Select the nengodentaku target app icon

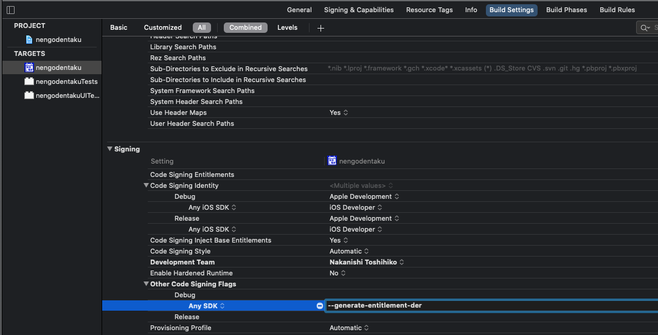(x=29, y=67)
